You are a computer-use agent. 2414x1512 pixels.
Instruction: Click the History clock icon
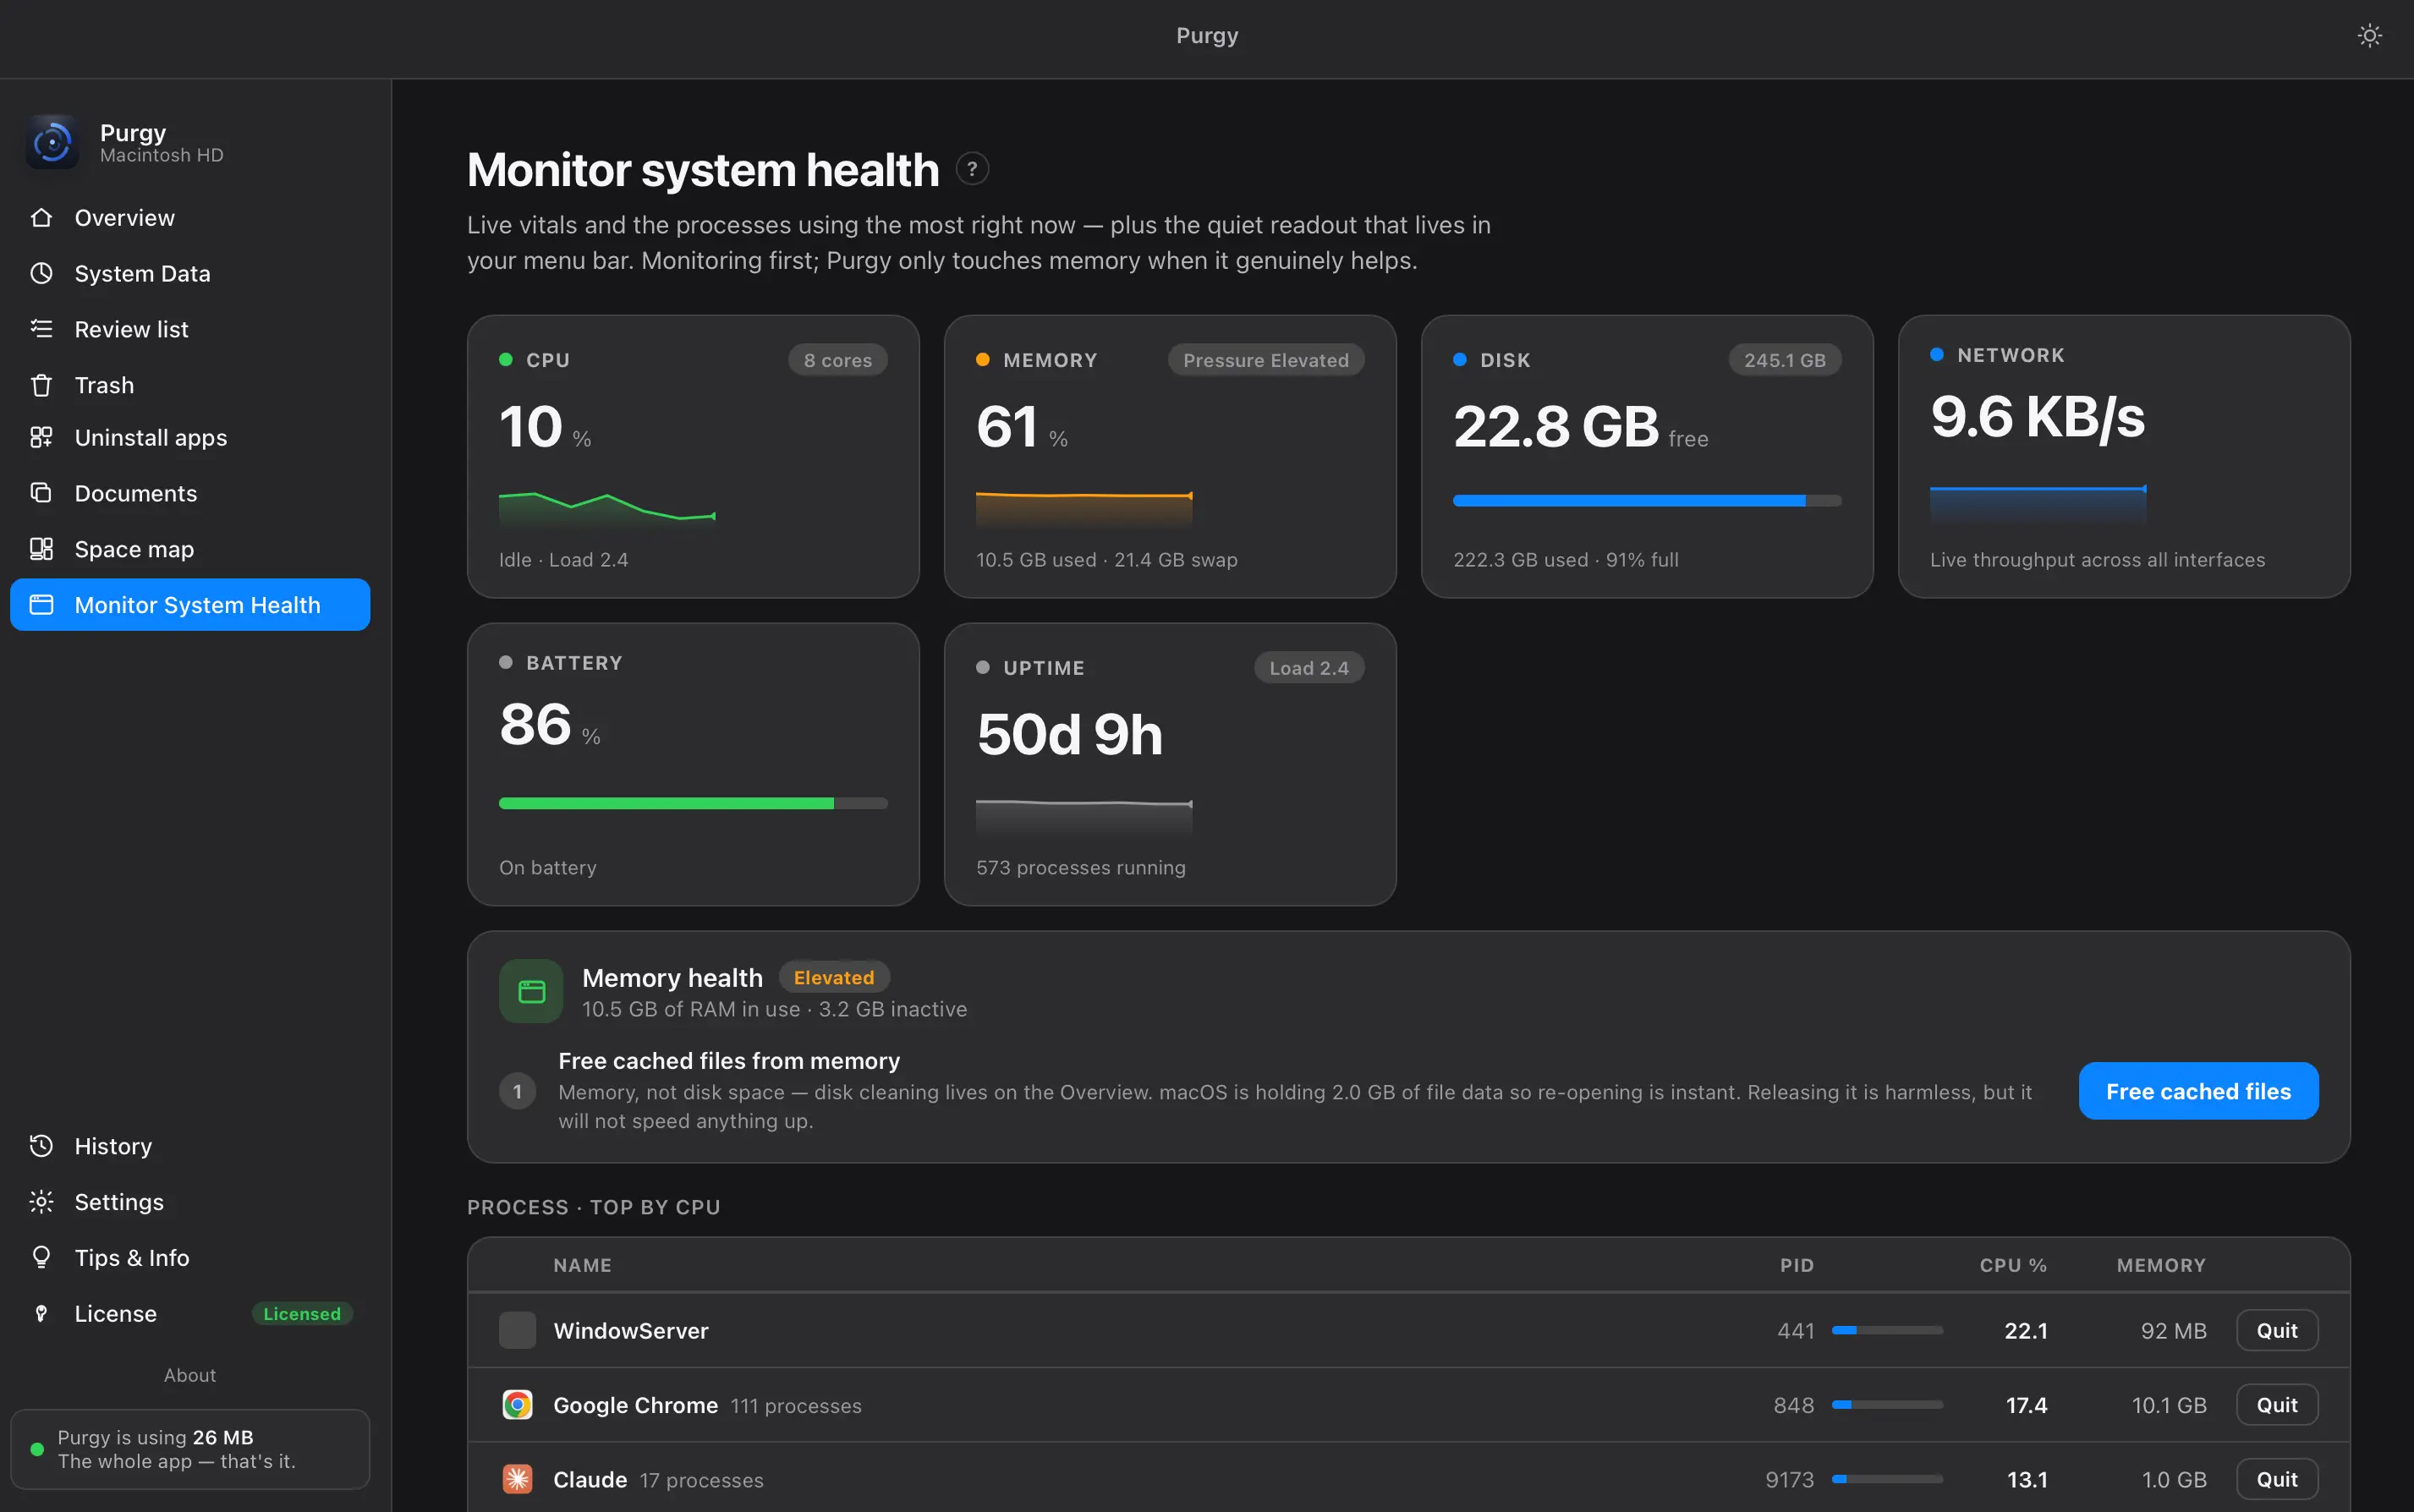(x=41, y=1145)
